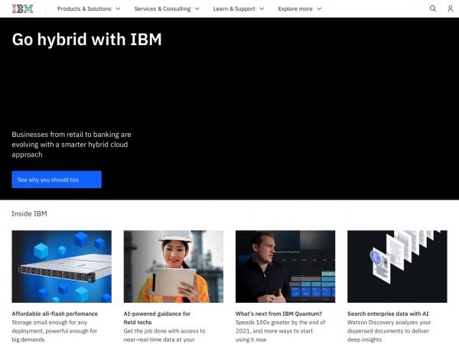Open the field tech with tablet thumbnail
Screen dimensions: 459x344
tap(174, 267)
